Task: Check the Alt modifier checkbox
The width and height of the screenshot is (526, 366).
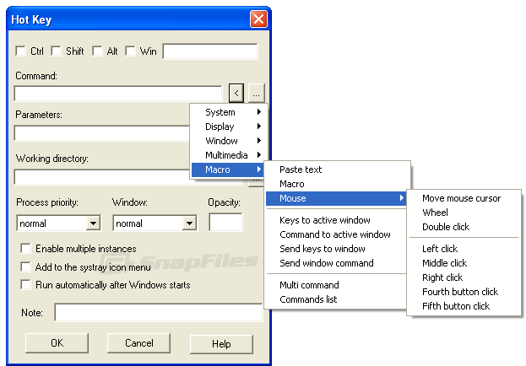Action: [97, 51]
